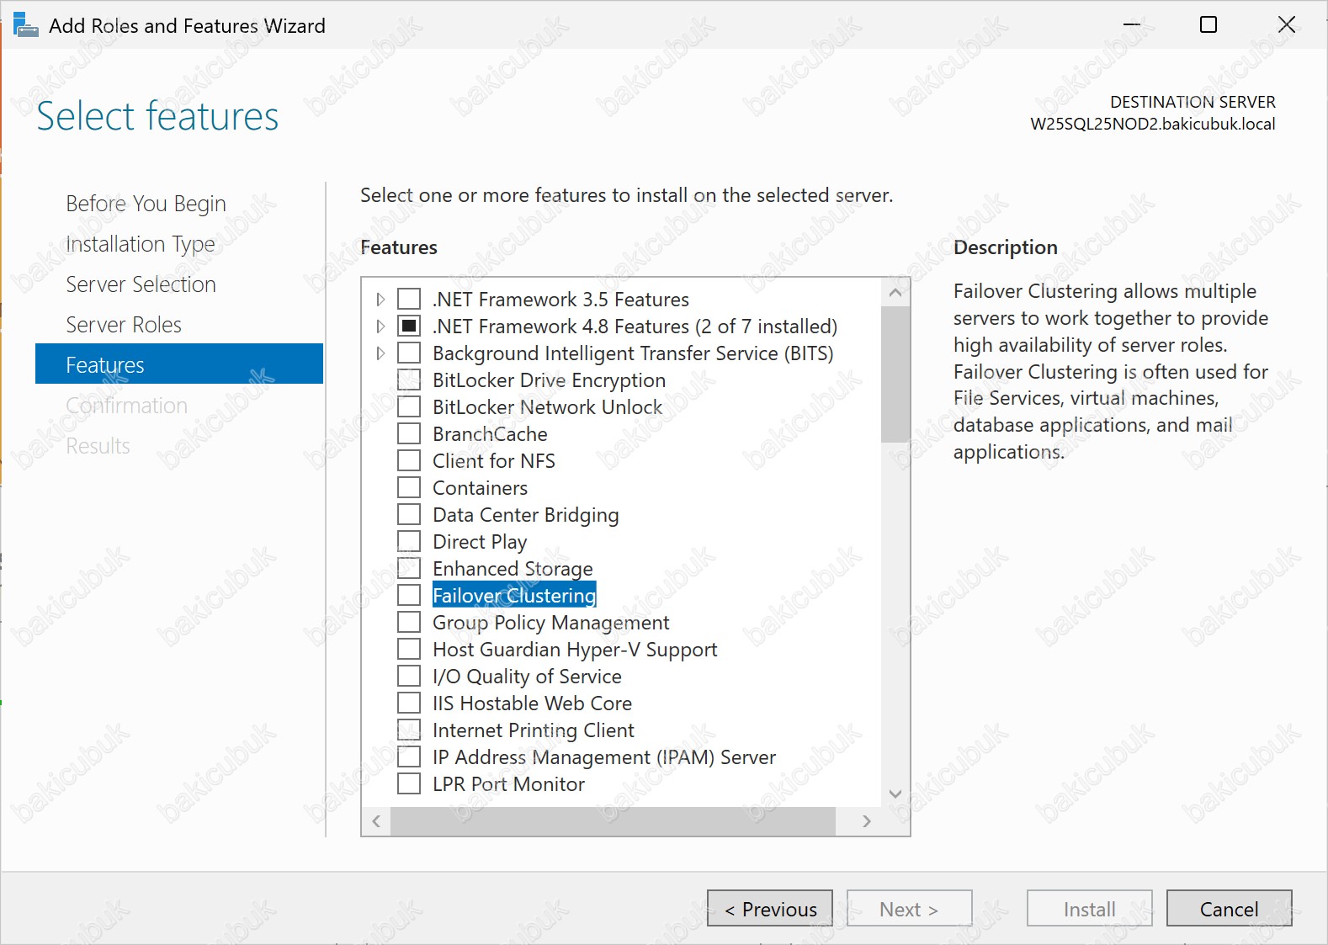Click the wizard icon in title bar

coord(25,25)
